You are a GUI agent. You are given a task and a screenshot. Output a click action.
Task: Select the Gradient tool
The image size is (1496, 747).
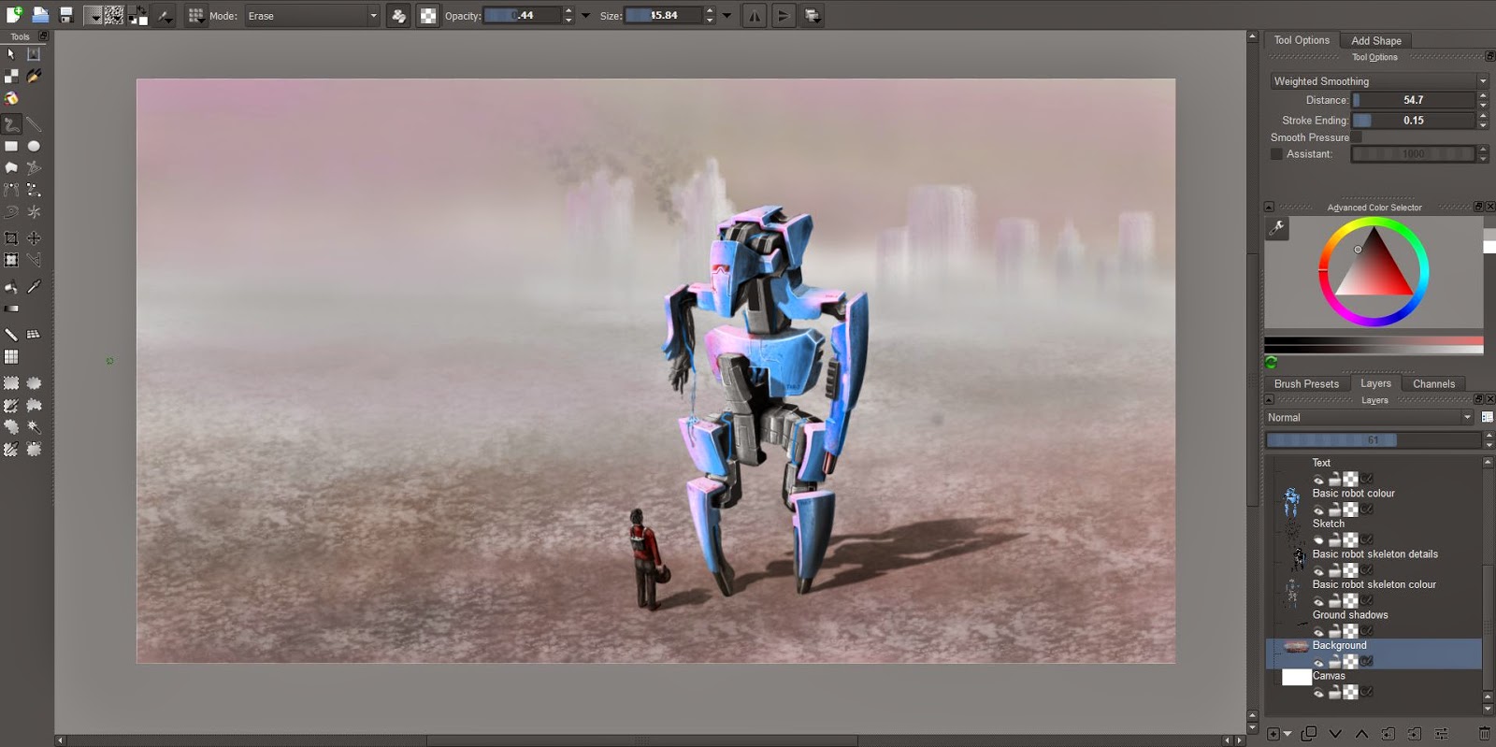click(x=11, y=309)
